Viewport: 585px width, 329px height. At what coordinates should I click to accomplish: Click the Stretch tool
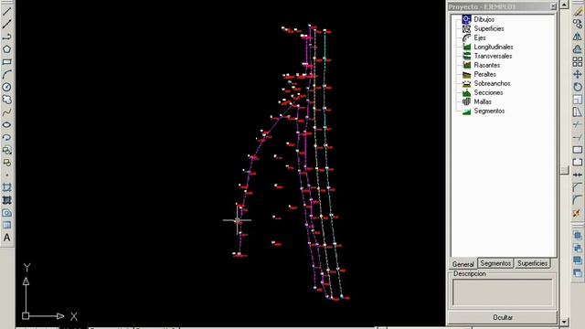(x=578, y=112)
